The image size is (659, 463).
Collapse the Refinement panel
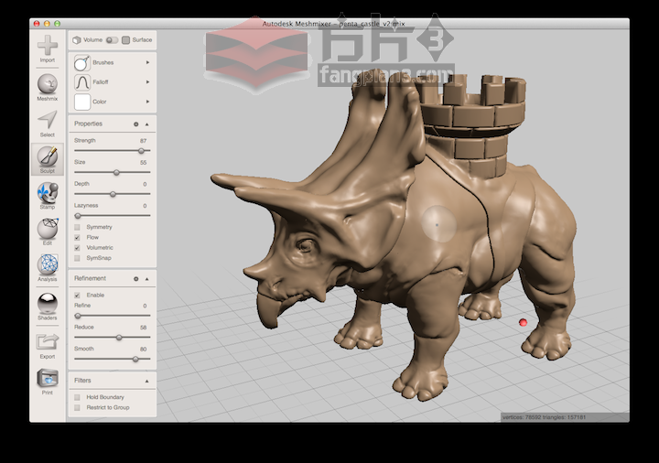click(x=147, y=279)
